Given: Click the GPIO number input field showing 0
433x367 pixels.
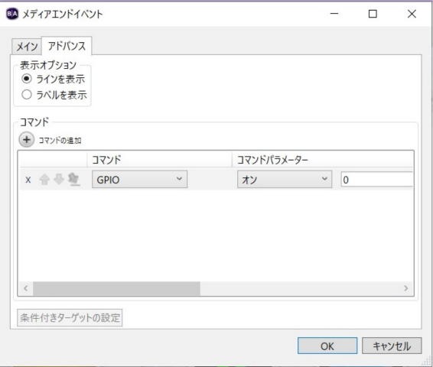Looking at the screenshot, I should click(377, 180).
